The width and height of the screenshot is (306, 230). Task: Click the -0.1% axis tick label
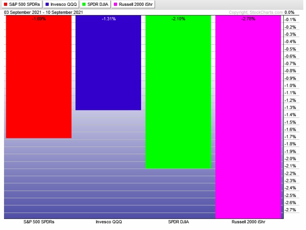290,20
